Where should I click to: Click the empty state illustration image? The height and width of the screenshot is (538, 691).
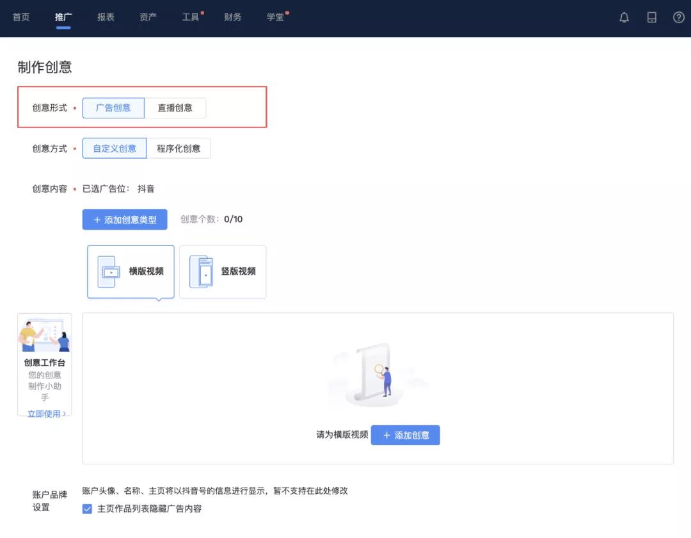click(x=377, y=377)
